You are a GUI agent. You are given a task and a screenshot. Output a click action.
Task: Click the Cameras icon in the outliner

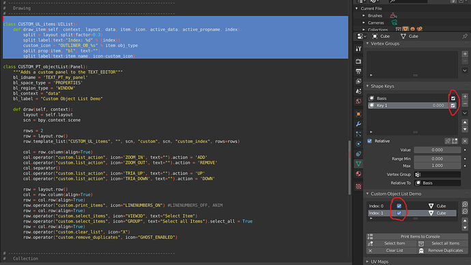pyautogui.click(x=394, y=22)
